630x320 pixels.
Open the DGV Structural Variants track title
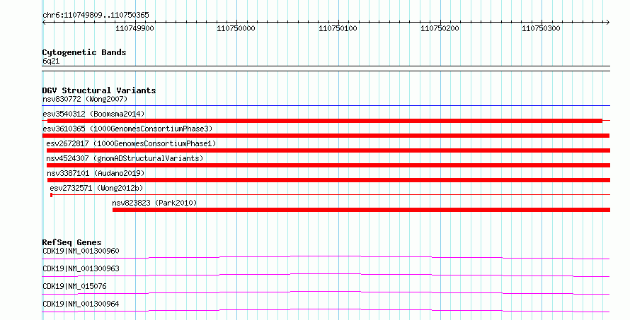point(99,90)
